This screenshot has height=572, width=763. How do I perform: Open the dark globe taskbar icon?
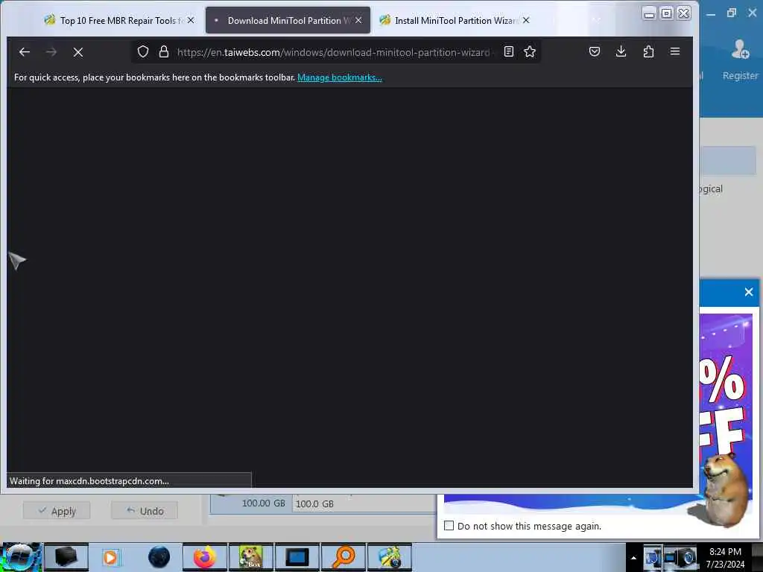tap(159, 557)
